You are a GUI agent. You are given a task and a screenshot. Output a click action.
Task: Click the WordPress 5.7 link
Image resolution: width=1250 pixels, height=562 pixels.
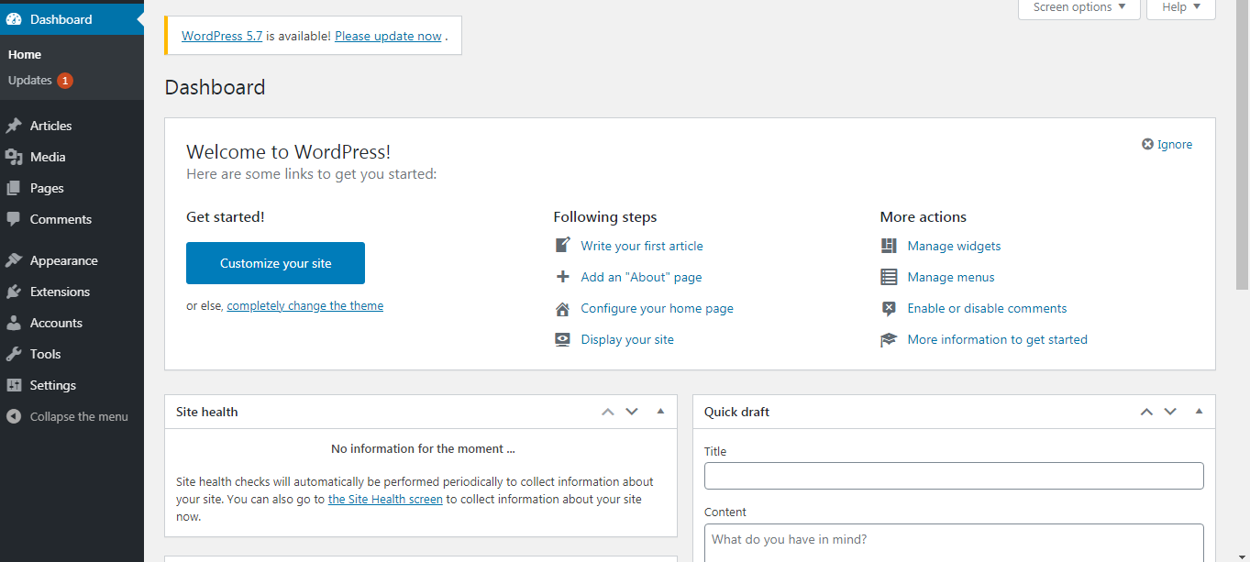(x=222, y=37)
